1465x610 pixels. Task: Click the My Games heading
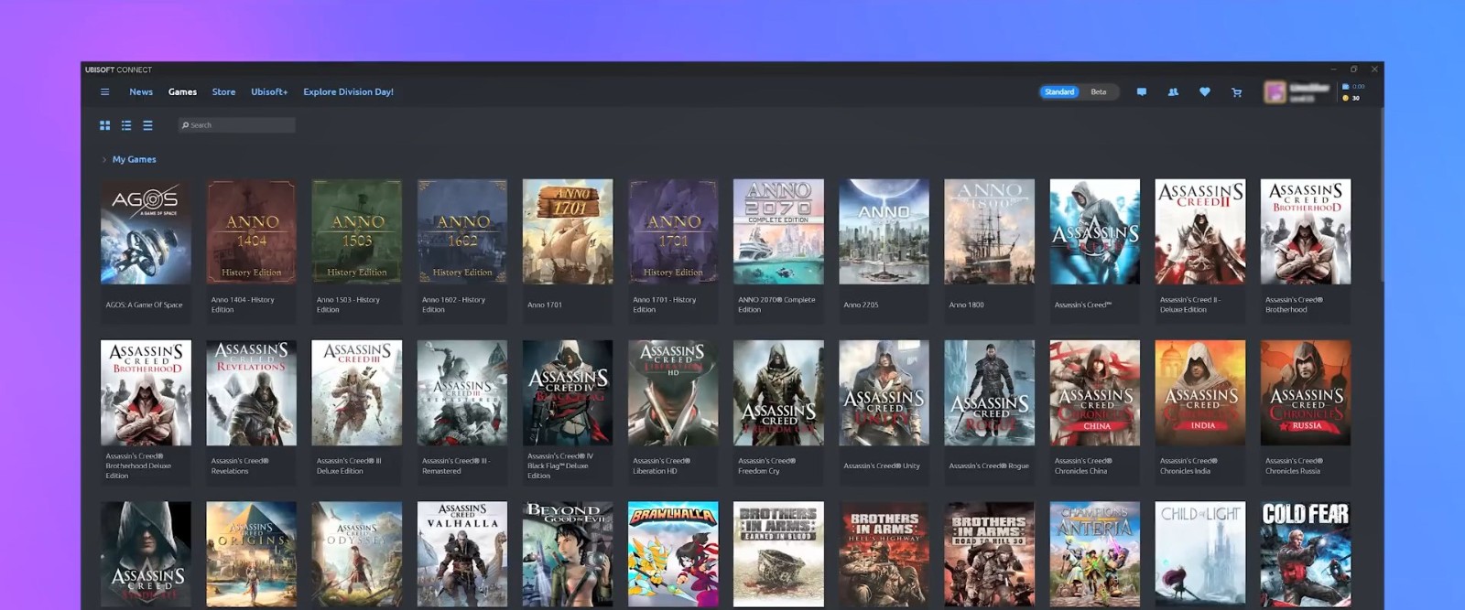click(134, 159)
